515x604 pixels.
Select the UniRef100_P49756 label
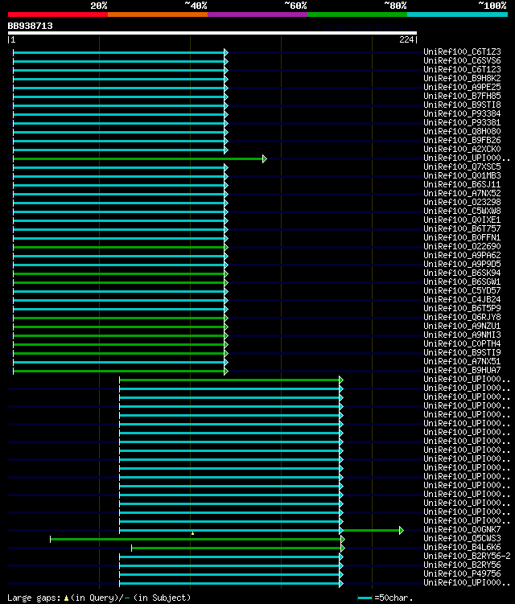click(462, 574)
